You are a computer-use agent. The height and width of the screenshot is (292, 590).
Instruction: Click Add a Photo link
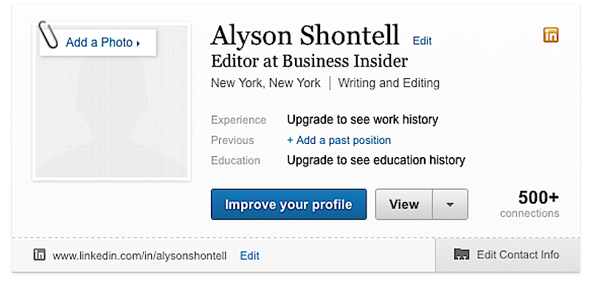100,43
